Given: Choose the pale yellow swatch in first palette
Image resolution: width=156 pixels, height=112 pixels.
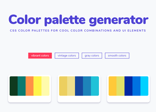Looking at the screenshot, I should point(46,86).
